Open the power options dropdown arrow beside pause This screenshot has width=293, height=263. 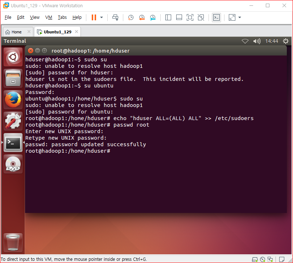click(102, 17)
